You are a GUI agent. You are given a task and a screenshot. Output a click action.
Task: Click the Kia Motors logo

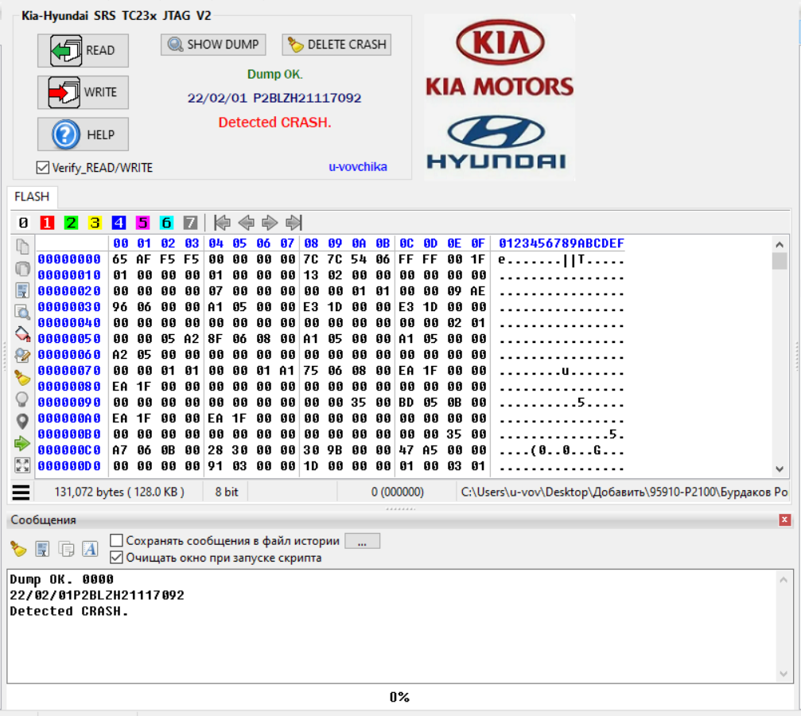500,58
